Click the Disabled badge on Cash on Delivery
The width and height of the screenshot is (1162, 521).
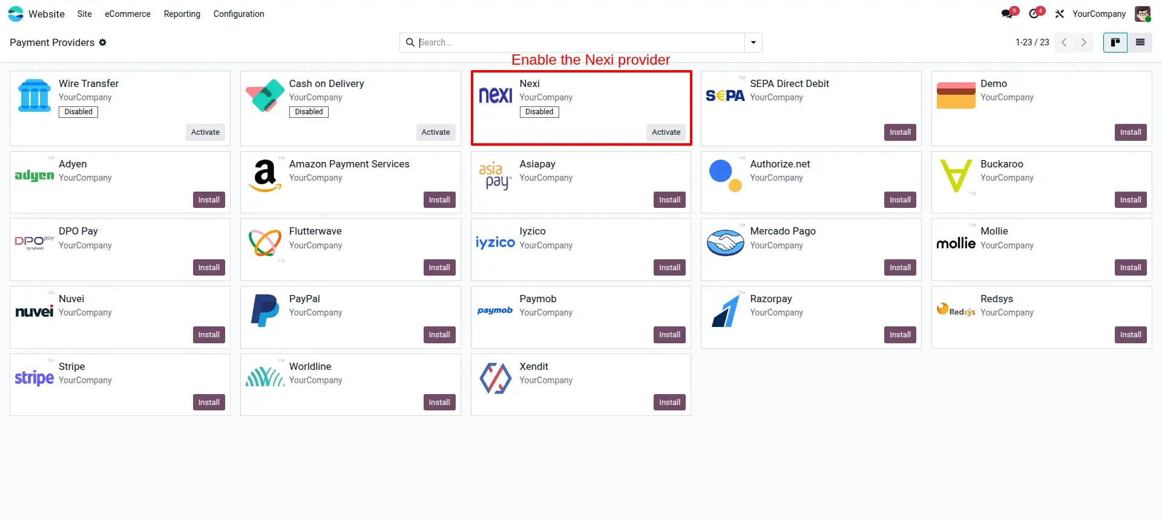point(309,112)
